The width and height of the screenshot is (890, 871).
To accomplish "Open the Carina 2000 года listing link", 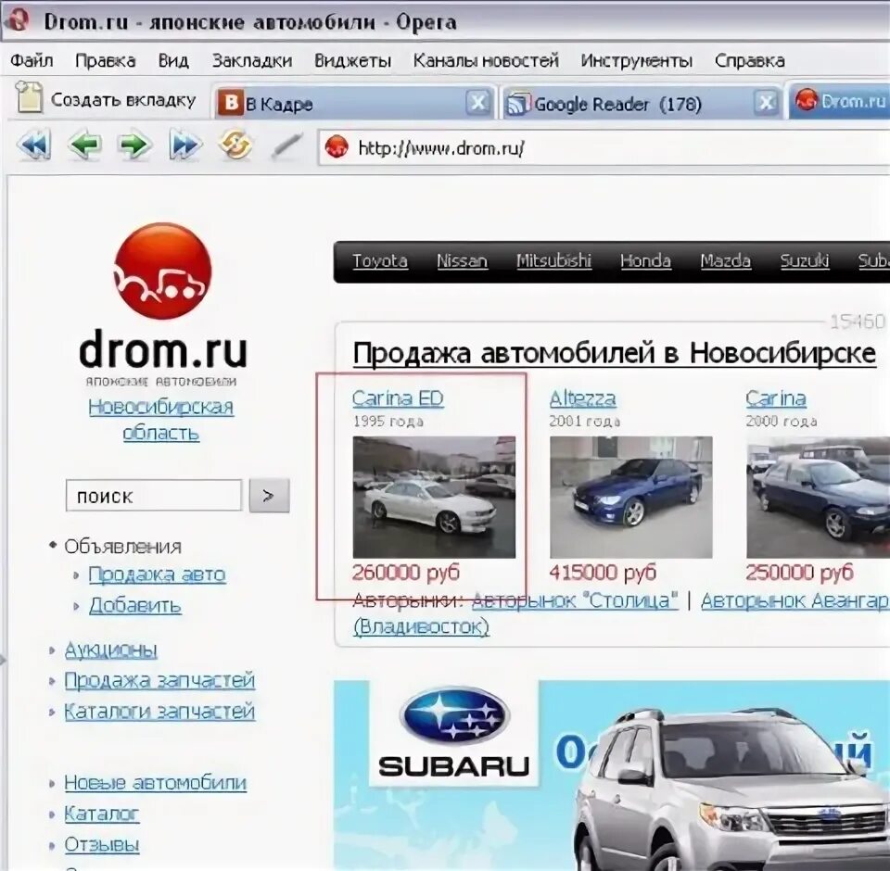I will coord(775,398).
